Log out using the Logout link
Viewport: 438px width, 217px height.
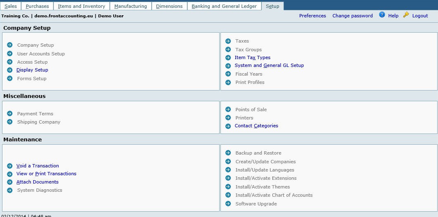(x=420, y=16)
